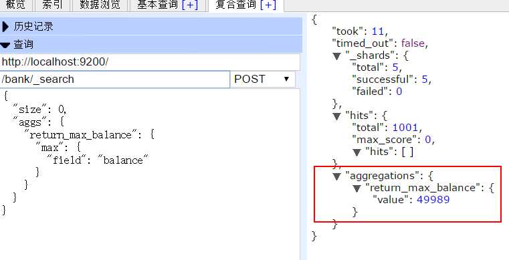Collapse the outer "hits" object node
This screenshot has height=260, width=509.
pyautogui.click(x=337, y=116)
